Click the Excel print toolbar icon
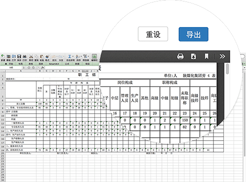This screenshot has width=246, height=182. point(25,57)
